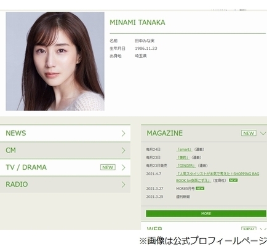The image size is (267, 246).
Task: Click the CM row chevron arrow
Action: click(123, 151)
